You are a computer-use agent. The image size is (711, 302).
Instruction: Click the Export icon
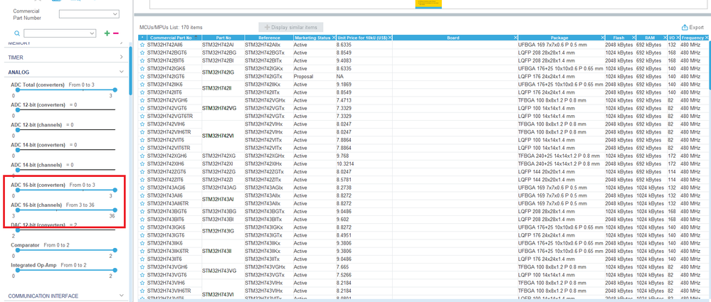(685, 27)
